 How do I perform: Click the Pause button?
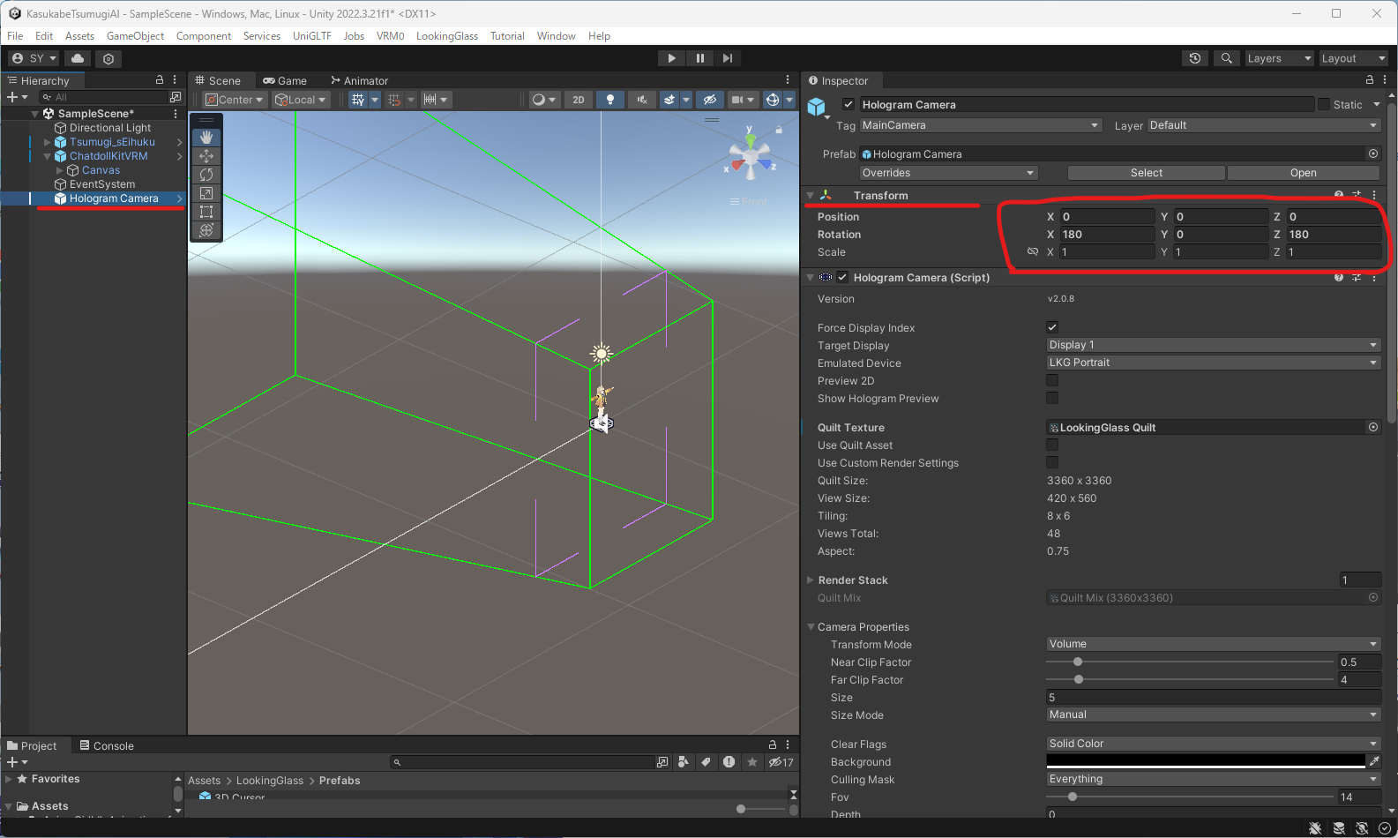[699, 58]
